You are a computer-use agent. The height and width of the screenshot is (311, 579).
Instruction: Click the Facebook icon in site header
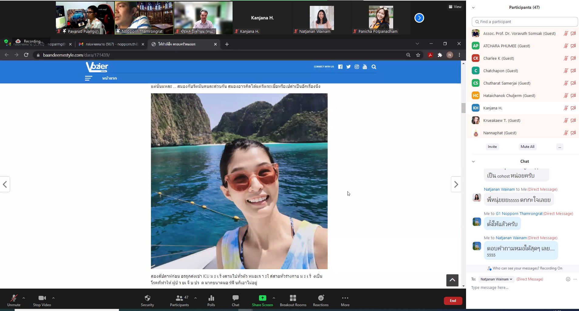coord(340,67)
